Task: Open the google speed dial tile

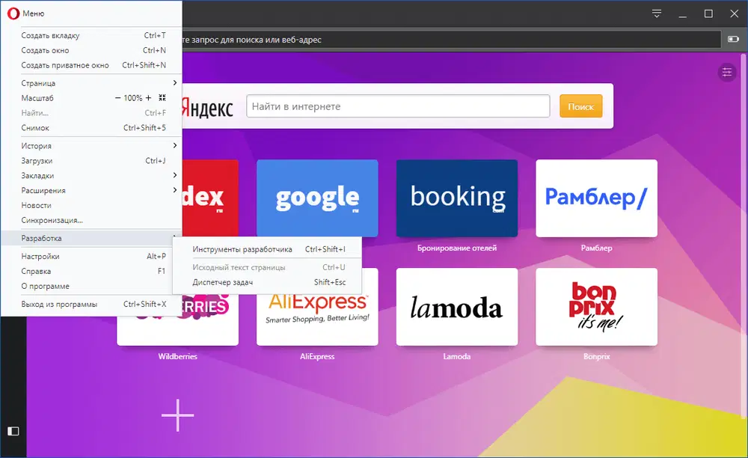Action: point(317,198)
